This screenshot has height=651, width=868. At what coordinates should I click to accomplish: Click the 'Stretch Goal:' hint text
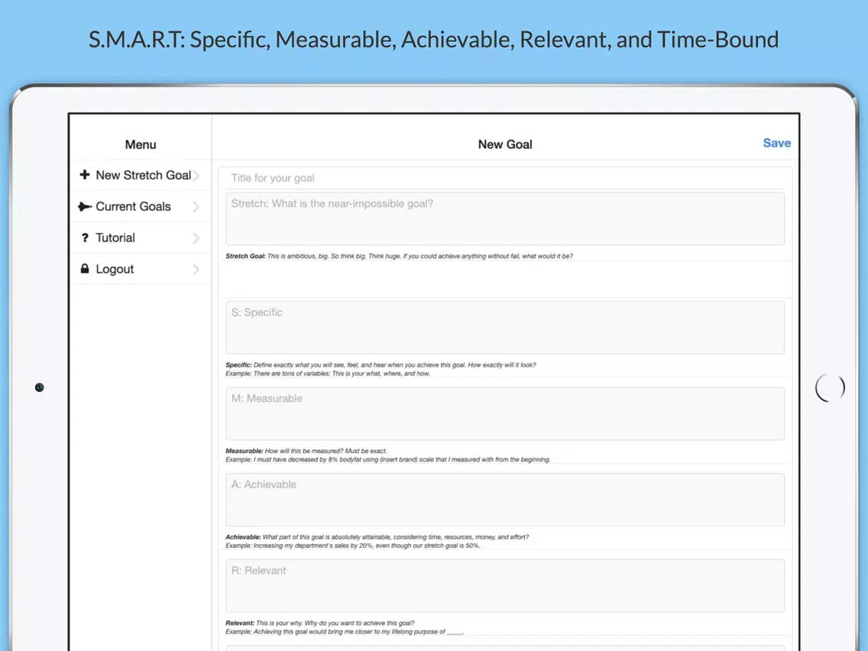[399, 256]
